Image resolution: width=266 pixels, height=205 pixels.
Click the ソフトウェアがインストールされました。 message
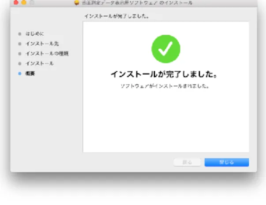point(165,86)
